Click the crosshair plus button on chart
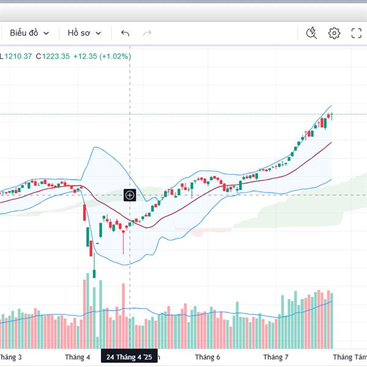The height and width of the screenshot is (367, 367). point(130,195)
